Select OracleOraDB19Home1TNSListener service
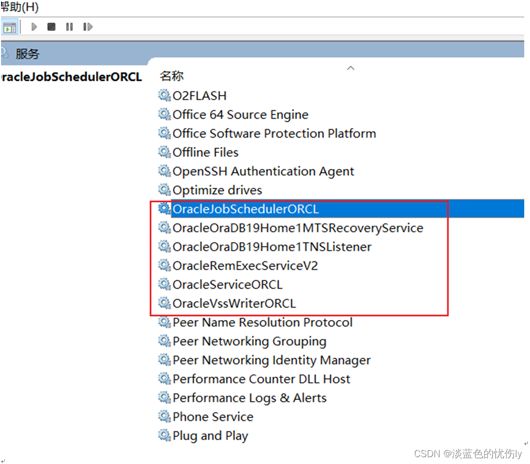The image size is (530, 464). pyautogui.click(x=272, y=247)
